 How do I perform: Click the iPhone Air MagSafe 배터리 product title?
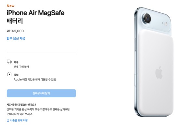pyautogui.click(x=35, y=17)
